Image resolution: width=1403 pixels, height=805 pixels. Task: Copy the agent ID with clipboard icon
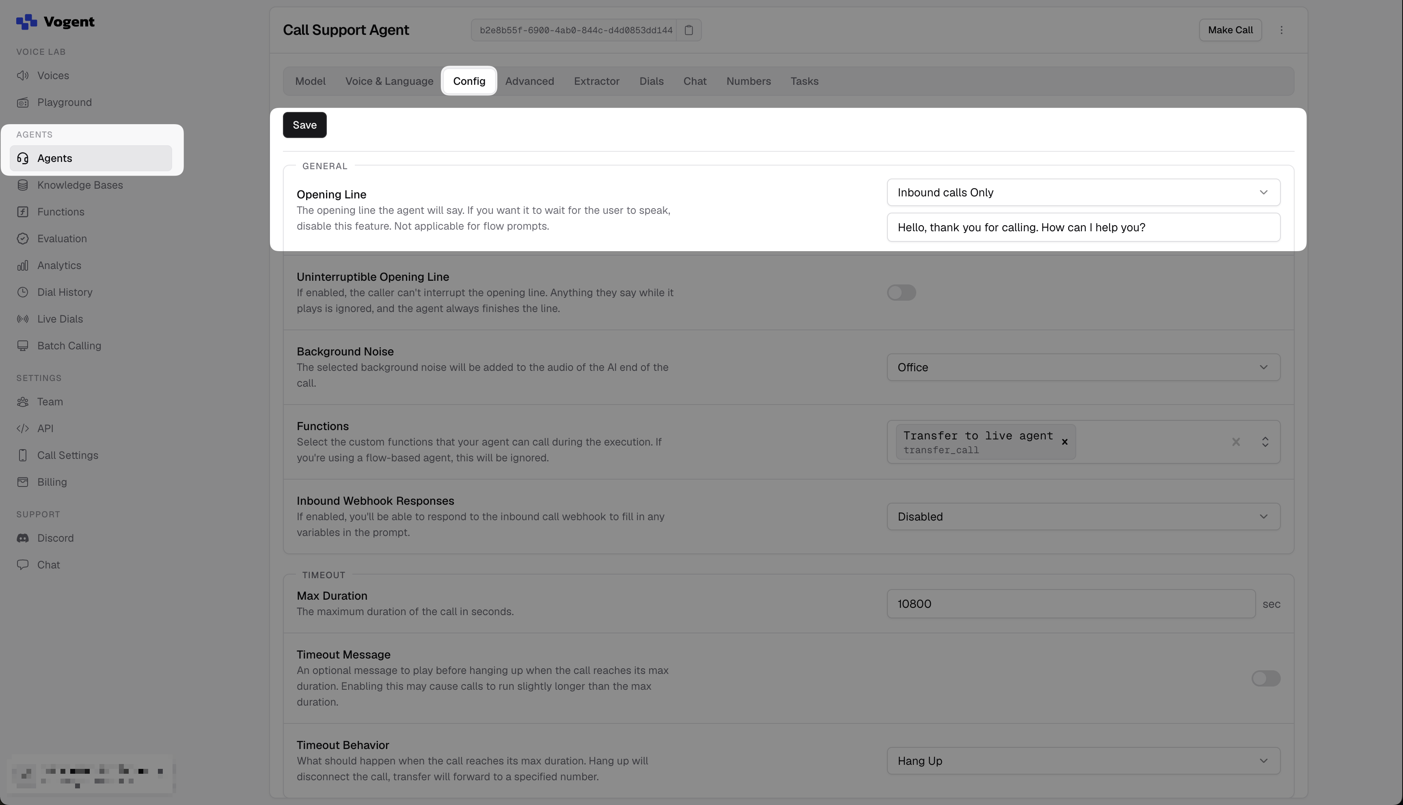pos(689,30)
